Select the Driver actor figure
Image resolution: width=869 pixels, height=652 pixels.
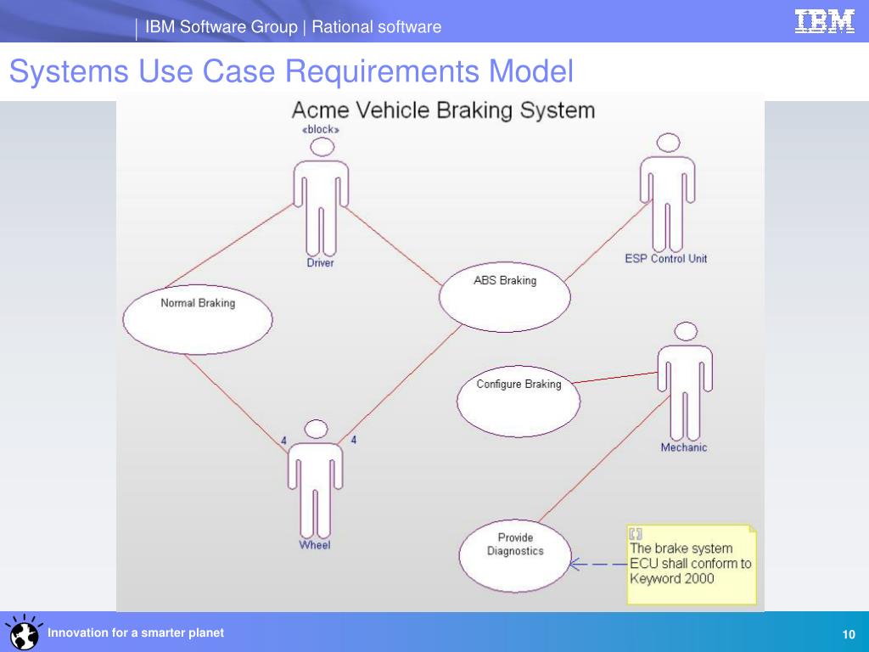point(321,196)
